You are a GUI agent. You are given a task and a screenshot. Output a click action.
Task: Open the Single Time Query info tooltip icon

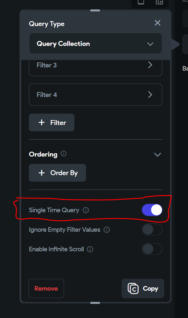tap(85, 210)
